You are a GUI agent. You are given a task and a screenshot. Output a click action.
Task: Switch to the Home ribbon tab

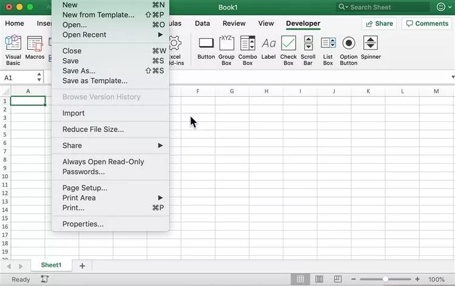pos(15,24)
